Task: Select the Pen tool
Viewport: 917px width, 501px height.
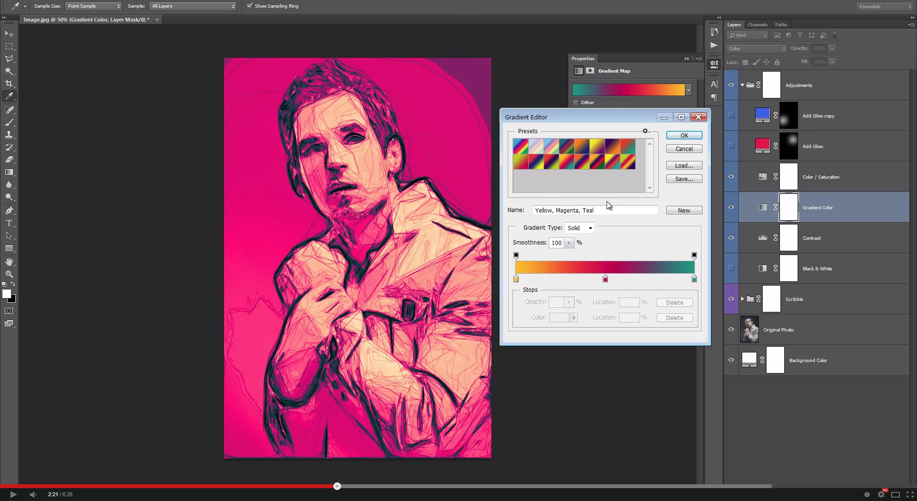Action: tap(9, 211)
